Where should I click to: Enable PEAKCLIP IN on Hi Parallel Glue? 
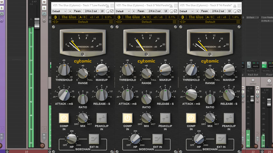229,118
